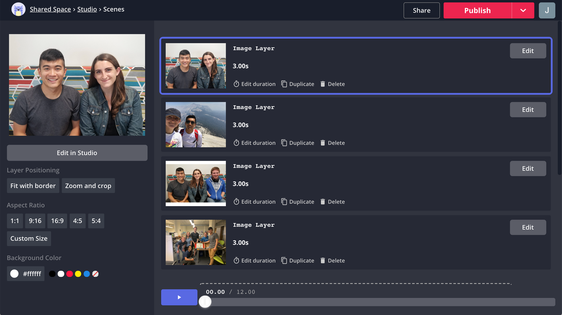This screenshot has width=562, height=315.
Task: Open the #ffffff background color picker
Action: [26, 274]
